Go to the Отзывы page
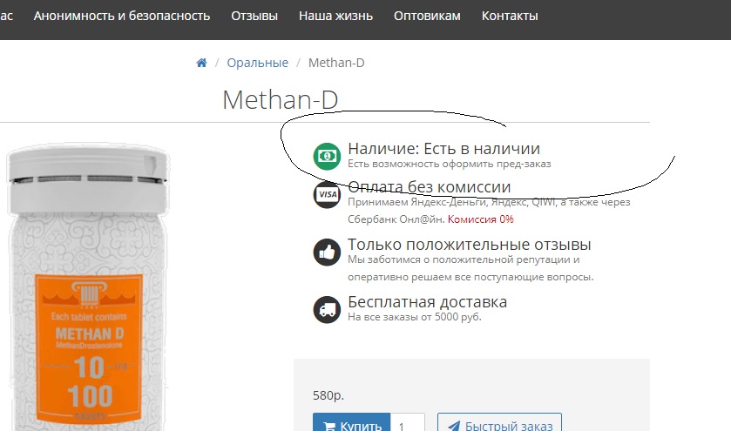This screenshot has width=731, height=431. 254,16
